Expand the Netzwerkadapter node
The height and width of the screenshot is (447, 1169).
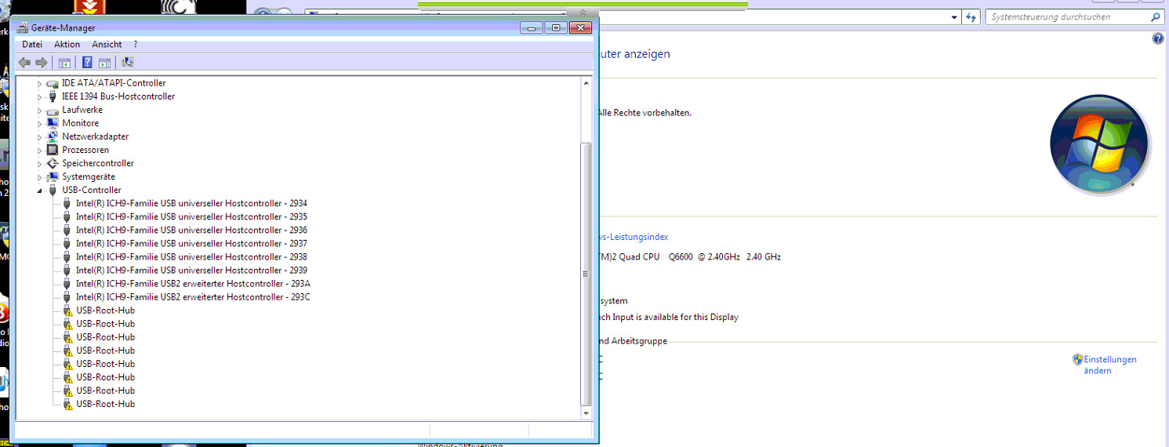pos(39,136)
